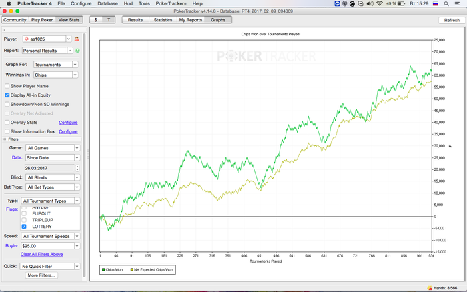The image size is (467, 292).
Task: Click the More Filters button
Action: (x=41, y=275)
